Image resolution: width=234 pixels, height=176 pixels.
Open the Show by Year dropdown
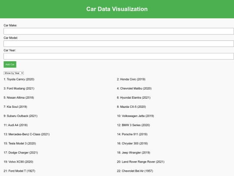[13, 73]
